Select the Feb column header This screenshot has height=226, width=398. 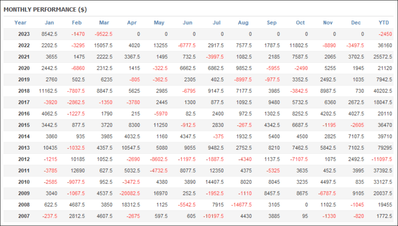tap(76, 23)
